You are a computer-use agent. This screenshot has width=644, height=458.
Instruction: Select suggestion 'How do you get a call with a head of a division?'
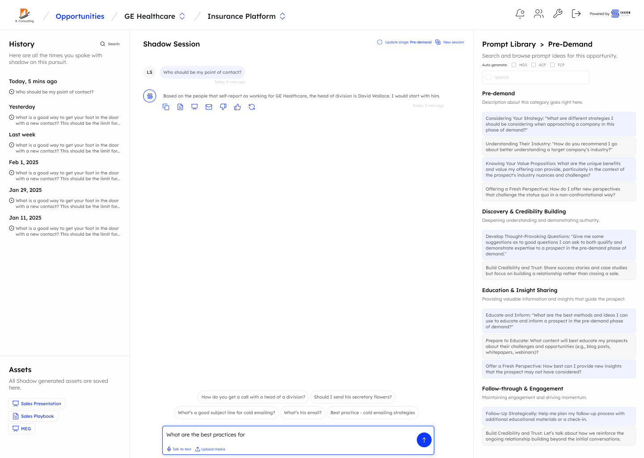pyautogui.click(x=253, y=397)
